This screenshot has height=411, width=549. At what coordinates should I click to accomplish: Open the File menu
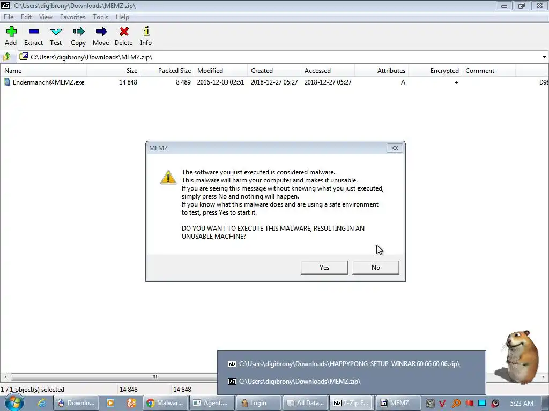point(9,17)
